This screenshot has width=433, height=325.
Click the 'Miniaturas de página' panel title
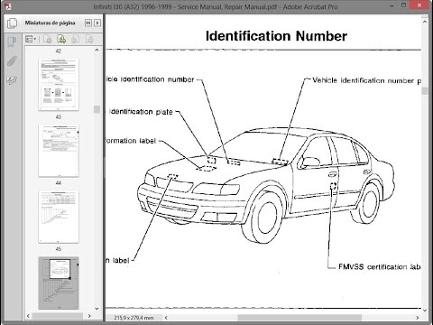tap(50, 23)
